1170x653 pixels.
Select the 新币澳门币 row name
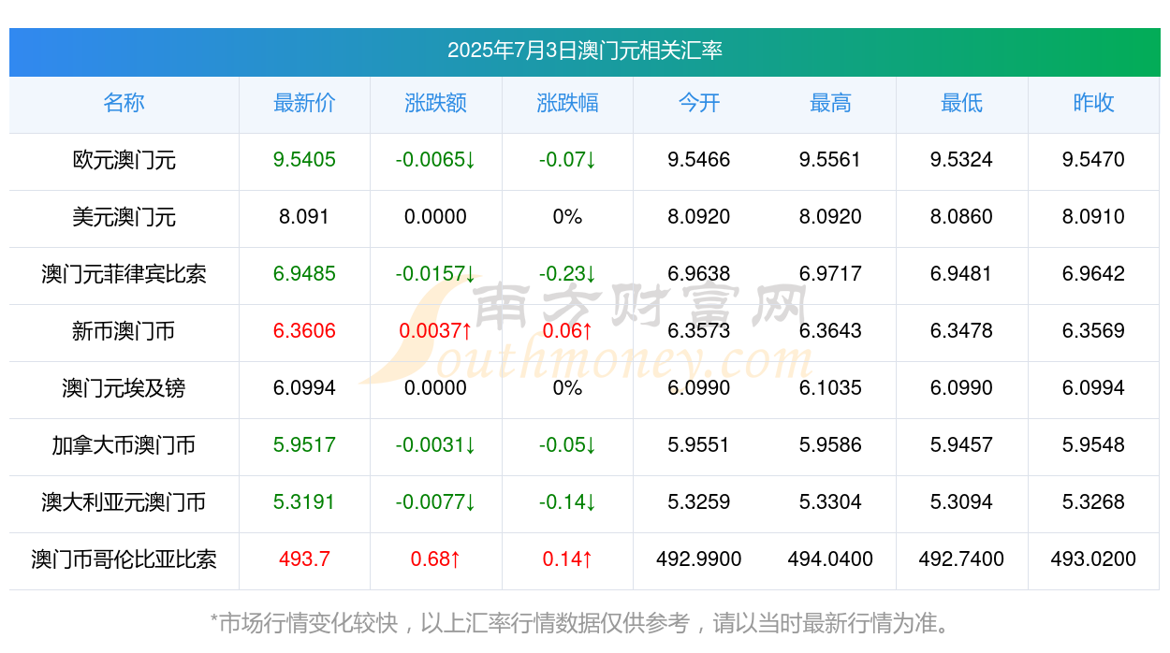(124, 331)
